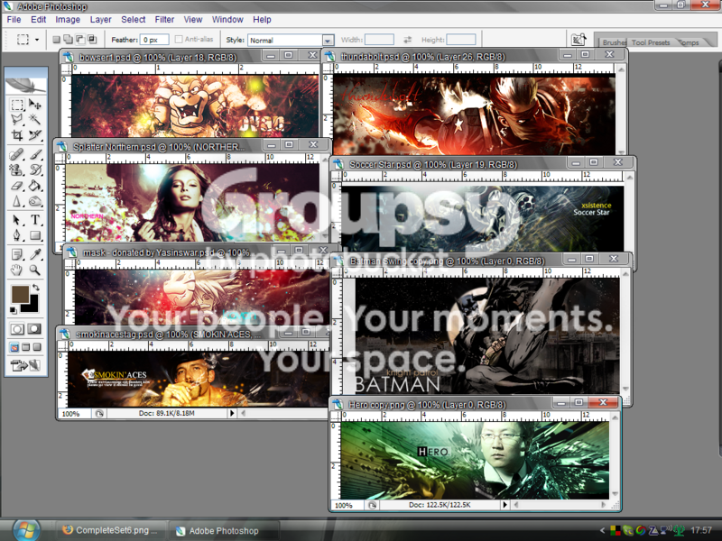This screenshot has height=541, width=722.
Task: Open the file browser icon in options bar
Action: click(579, 40)
